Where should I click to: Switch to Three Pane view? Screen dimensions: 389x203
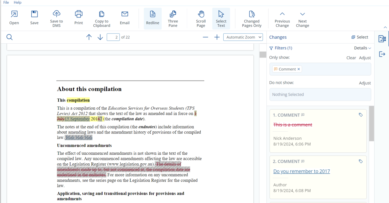point(173,18)
